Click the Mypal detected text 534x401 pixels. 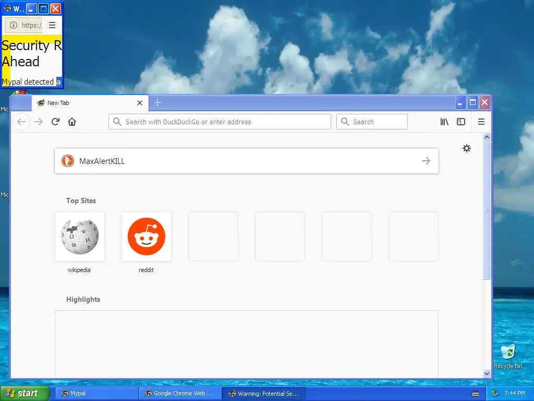point(28,82)
